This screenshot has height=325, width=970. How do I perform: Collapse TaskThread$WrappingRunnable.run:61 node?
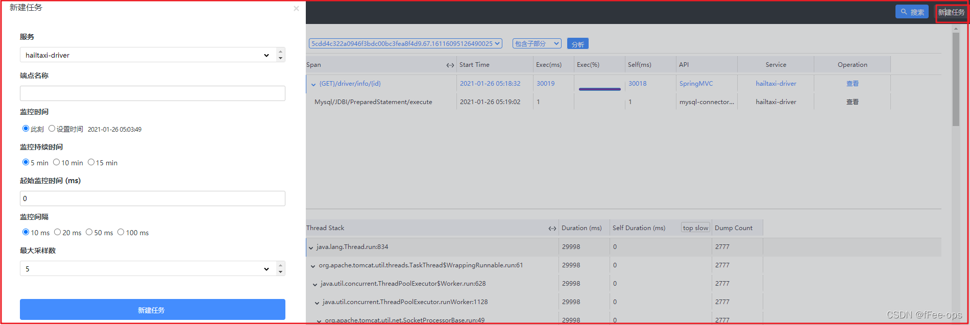[313, 266]
